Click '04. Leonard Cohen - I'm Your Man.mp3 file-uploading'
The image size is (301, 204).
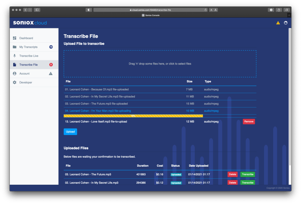(98, 110)
